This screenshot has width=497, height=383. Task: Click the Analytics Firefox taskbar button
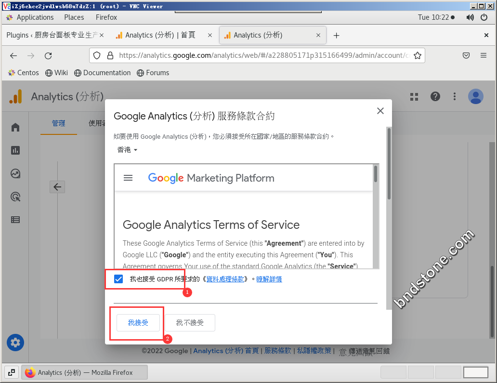[85, 372]
